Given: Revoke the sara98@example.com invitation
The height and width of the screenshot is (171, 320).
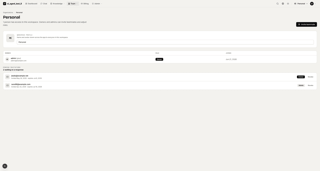Looking at the screenshot, I should [x=311, y=85].
